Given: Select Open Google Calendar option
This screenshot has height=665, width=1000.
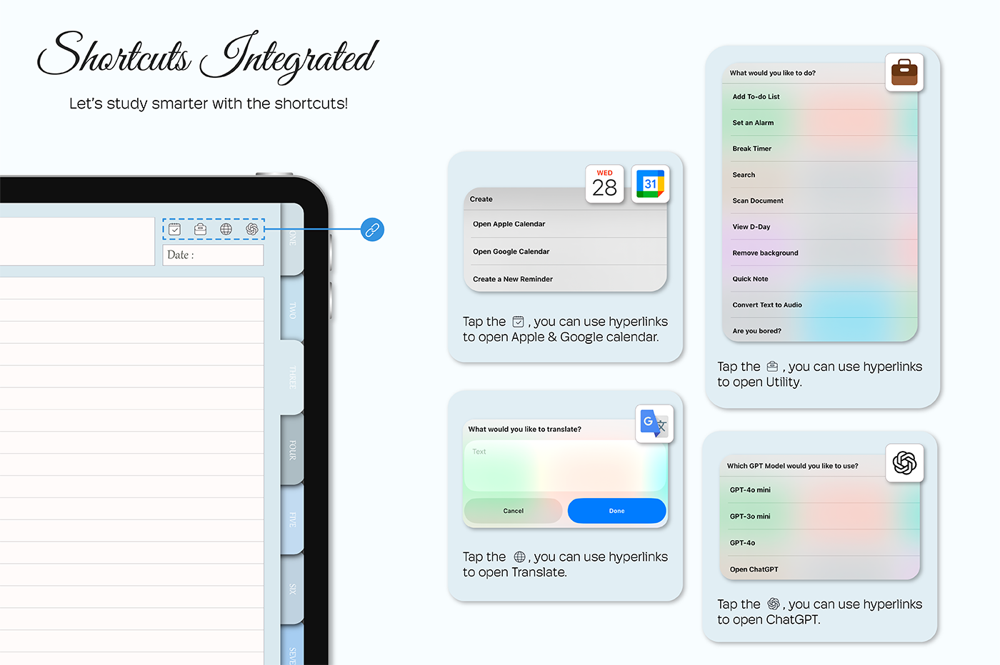Looking at the screenshot, I should 565,251.
